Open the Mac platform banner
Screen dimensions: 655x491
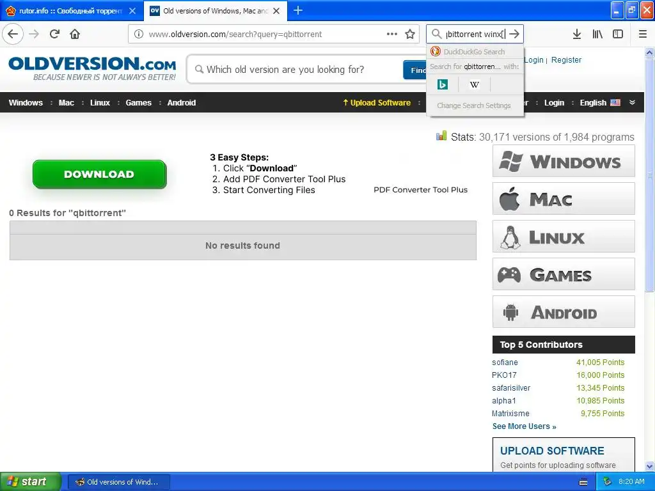564,199
